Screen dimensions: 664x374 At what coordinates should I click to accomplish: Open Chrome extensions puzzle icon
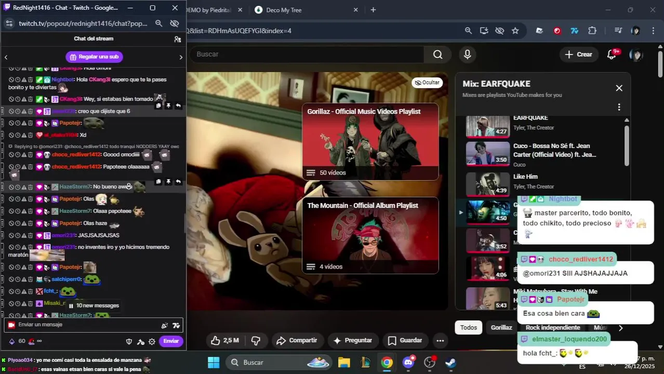(592, 31)
